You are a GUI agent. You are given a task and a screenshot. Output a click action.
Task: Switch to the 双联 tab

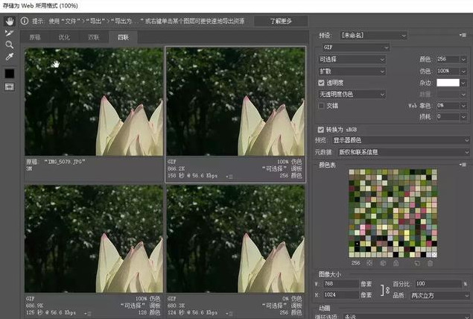94,37
